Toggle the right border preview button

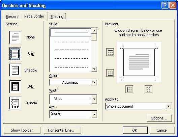148,89
